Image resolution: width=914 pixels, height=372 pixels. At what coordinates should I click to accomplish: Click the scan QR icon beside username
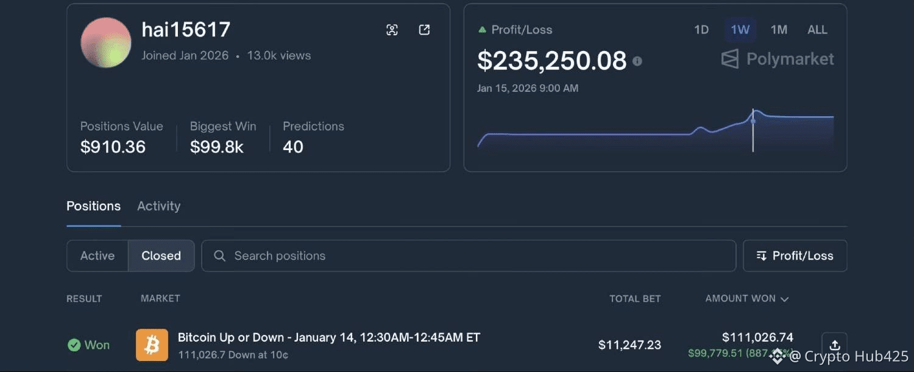coord(392,30)
